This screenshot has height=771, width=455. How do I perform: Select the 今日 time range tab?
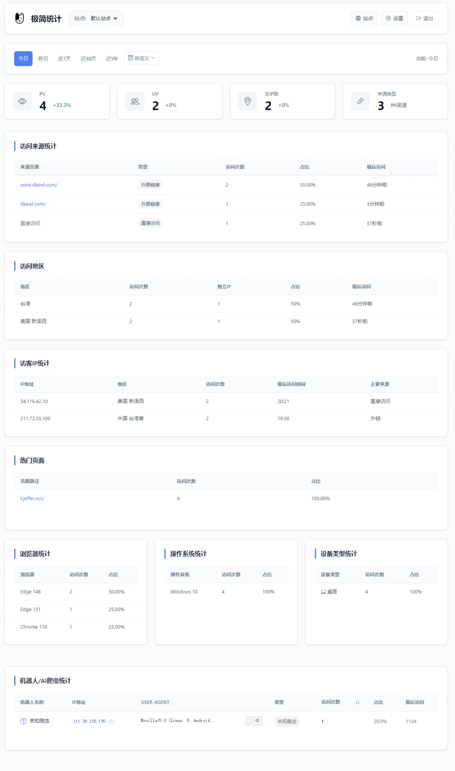(23, 58)
